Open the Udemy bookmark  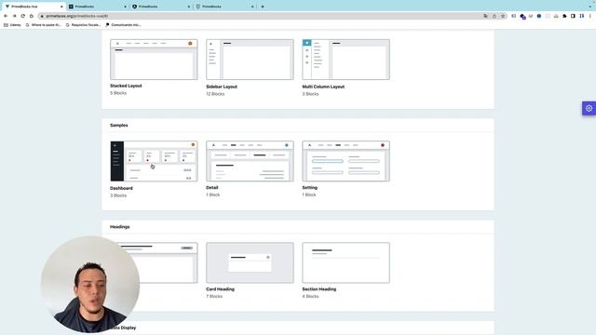(12, 25)
